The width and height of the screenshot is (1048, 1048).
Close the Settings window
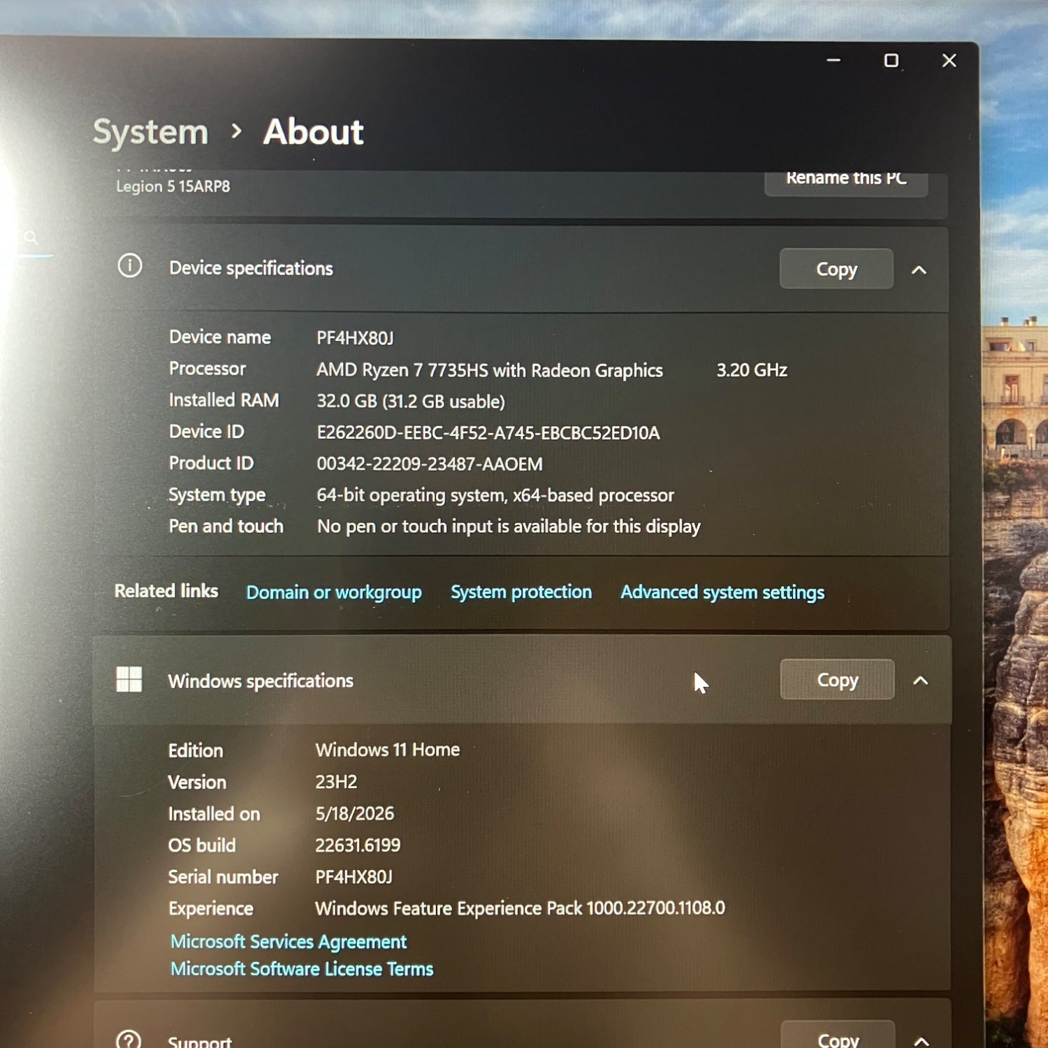[949, 61]
